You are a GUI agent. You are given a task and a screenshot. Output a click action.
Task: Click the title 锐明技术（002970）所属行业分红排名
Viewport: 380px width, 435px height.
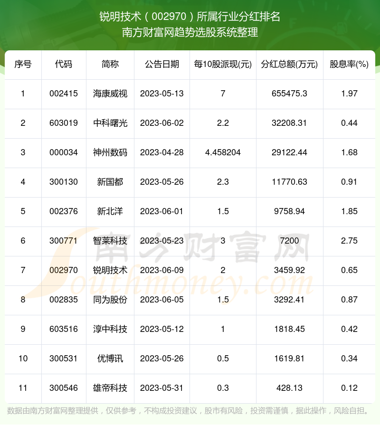click(x=190, y=17)
